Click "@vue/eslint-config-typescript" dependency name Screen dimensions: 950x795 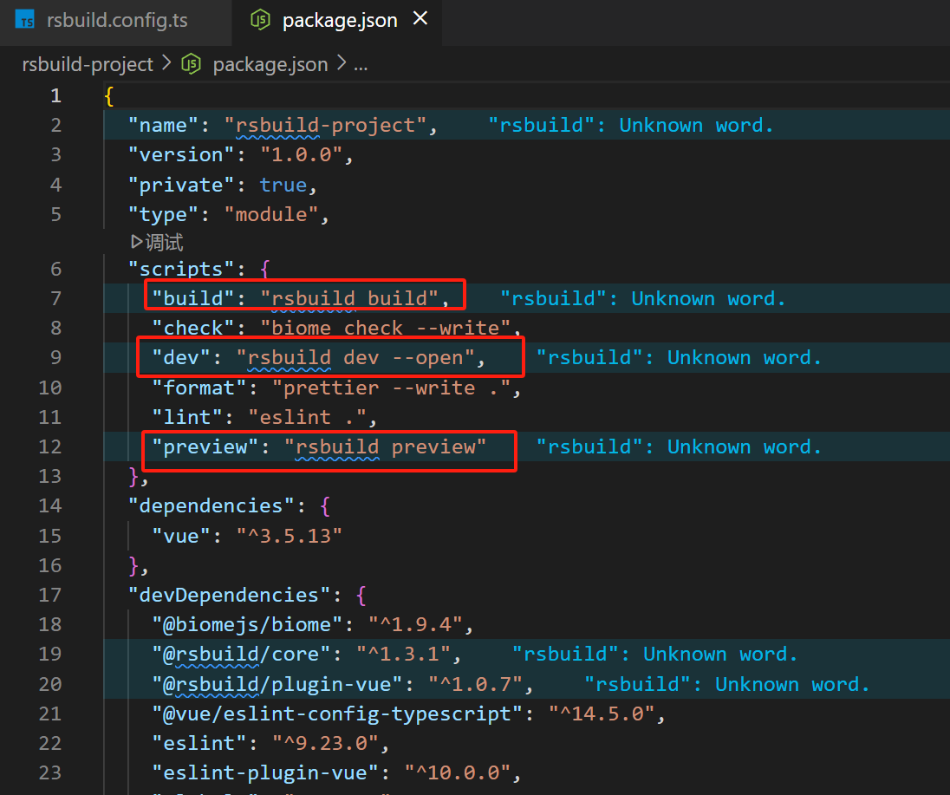pos(337,714)
